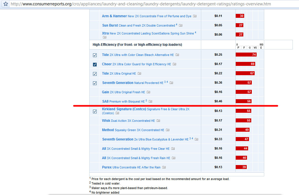Open the camera icon for Tide 2X Ultra Original HE
This screenshot has width=299, height=195.
(x=139, y=73)
